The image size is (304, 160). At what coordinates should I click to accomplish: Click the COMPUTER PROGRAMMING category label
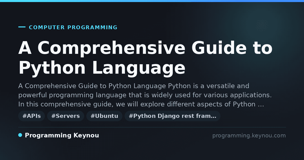73,27
